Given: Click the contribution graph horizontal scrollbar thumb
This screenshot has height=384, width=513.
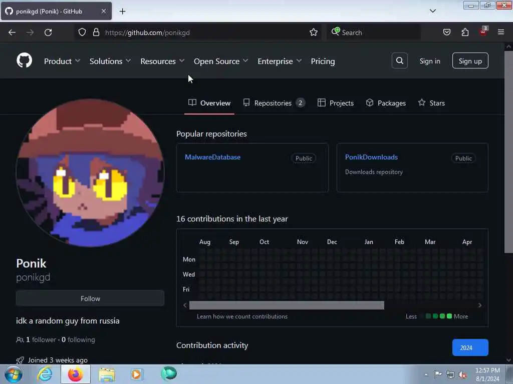Looking at the screenshot, I should click(x=287, y=305).
